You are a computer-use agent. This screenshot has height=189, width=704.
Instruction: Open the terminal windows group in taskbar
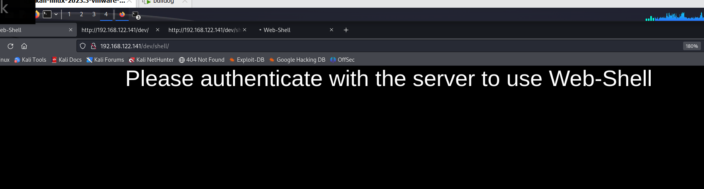click(x=136, y=15)
